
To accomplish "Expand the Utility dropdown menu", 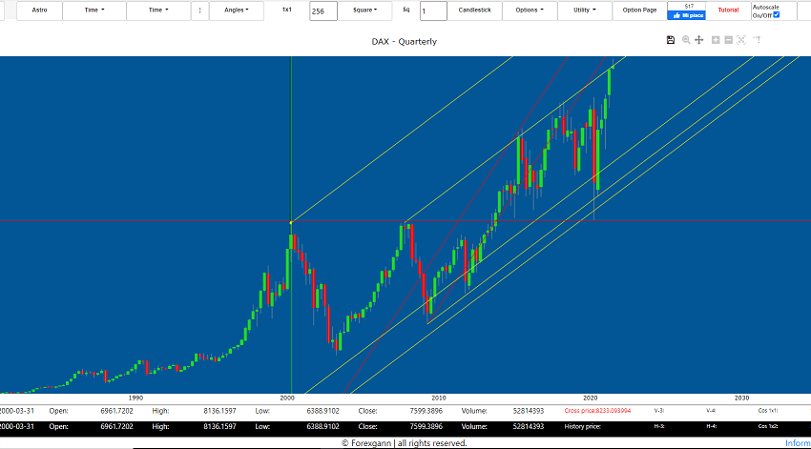I will pyautogui.click(x=584, y=10).
